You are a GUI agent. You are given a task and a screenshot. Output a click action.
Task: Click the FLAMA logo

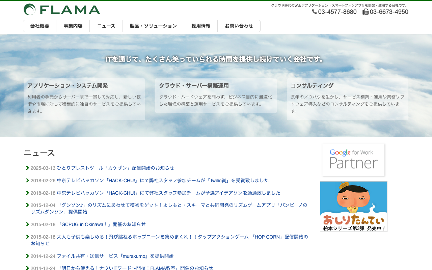[x=62, y=9]
